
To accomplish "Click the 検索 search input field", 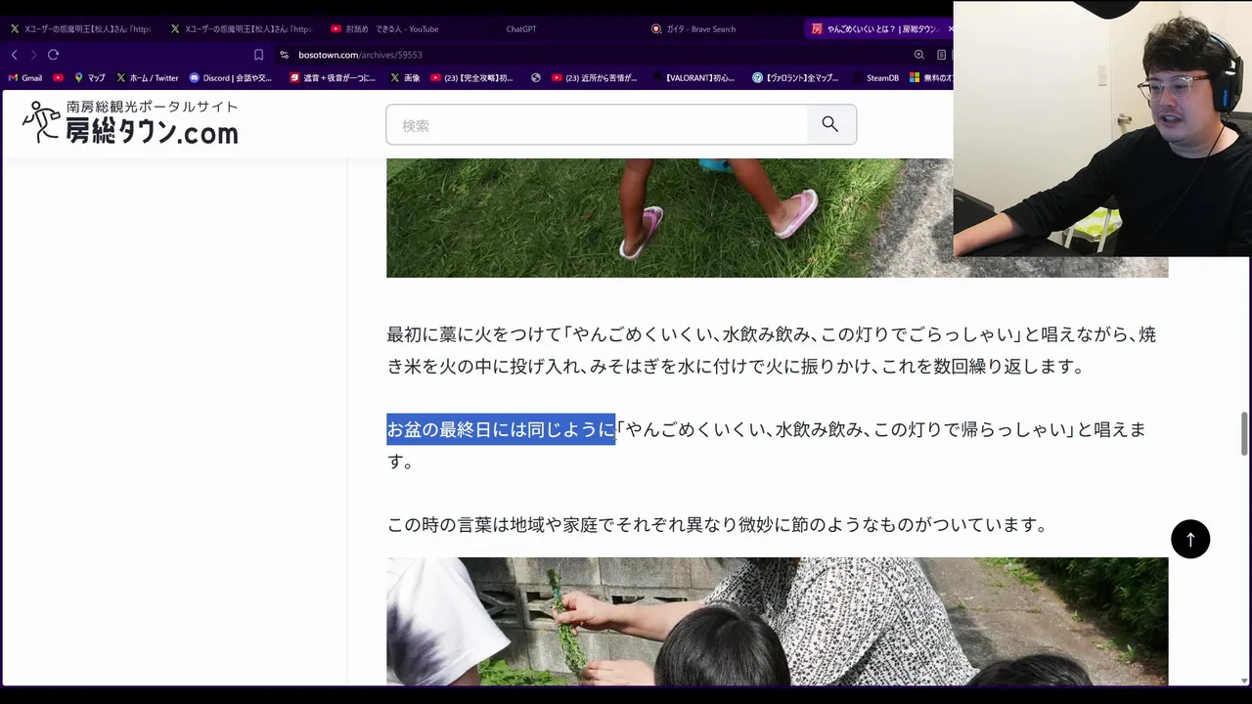I will coord(597,124).
